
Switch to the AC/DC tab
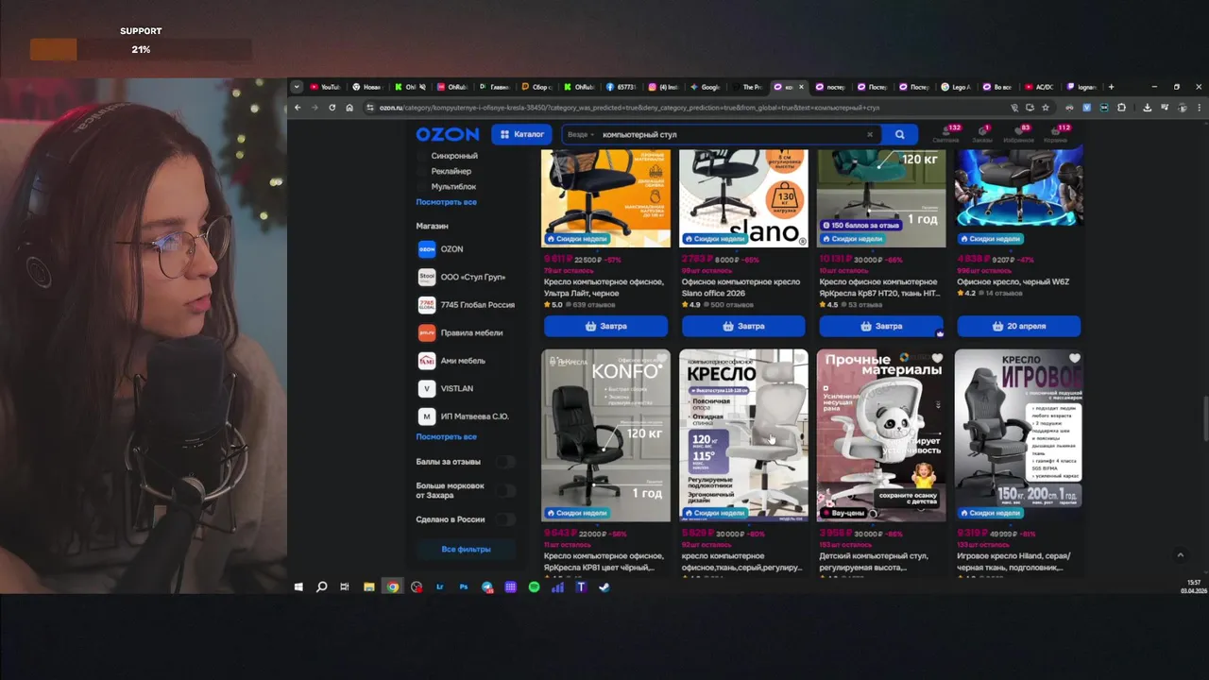coord(1039,87)
